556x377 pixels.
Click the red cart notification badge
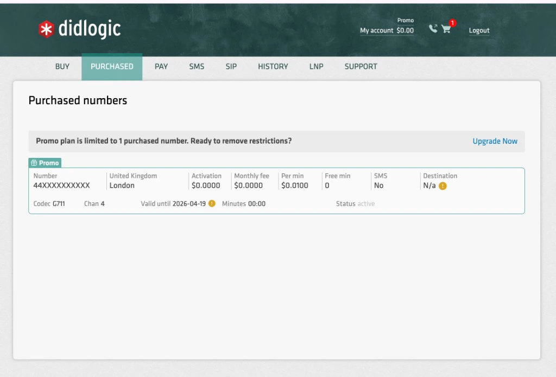(452, 23)
